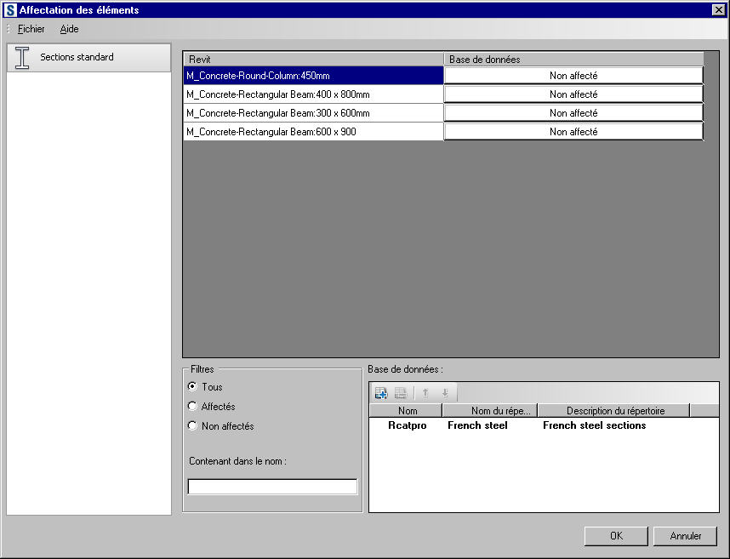Image resolution: width=730 pixels, height=559 pixels.
Task: Cancel with the Annuler button
Action: point(685,536)
